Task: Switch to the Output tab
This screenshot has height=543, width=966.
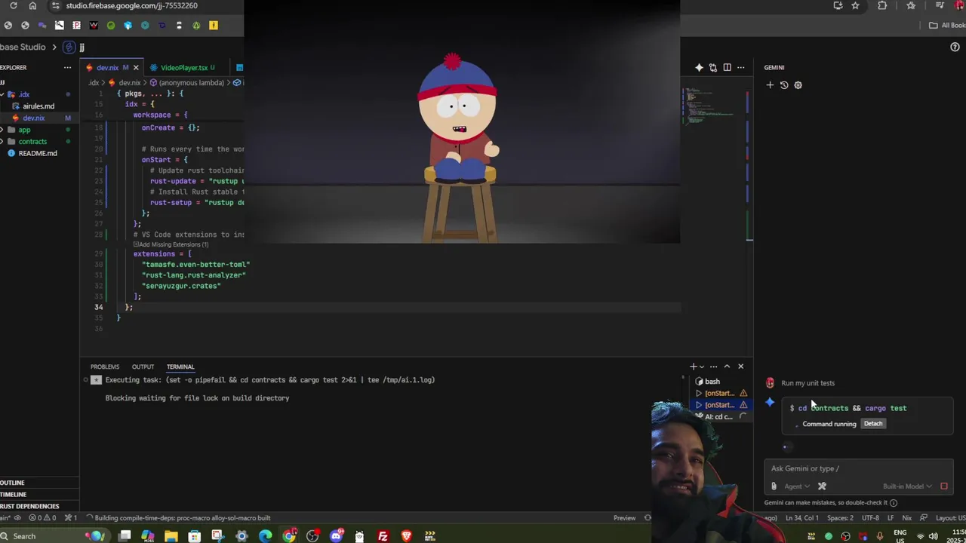Action: point(143,367)
